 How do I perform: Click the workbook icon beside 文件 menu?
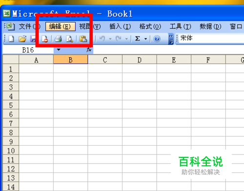click(11, 26)
